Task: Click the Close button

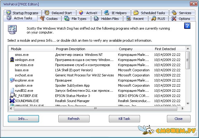Action: click(x=179, y=119)
